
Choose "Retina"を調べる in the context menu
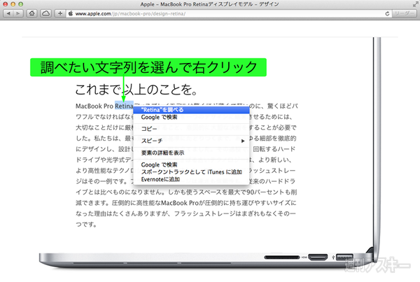(x=191, y=110)
